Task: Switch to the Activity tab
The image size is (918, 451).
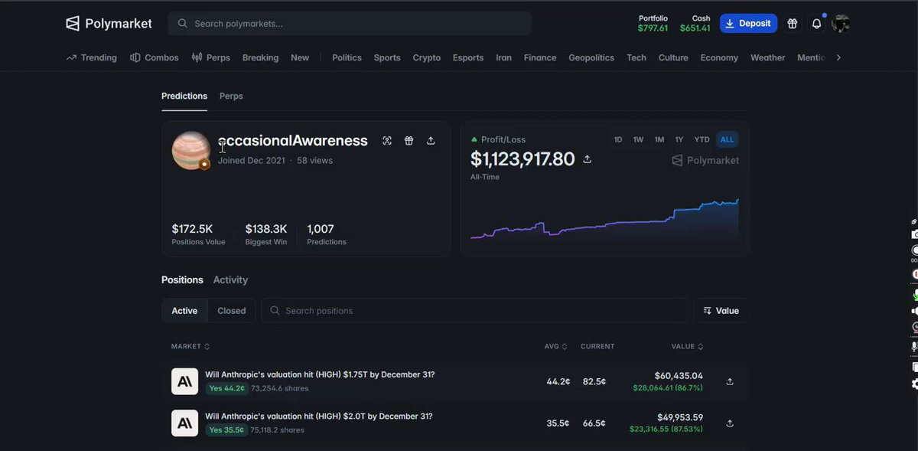Action: tap(230, 280)
